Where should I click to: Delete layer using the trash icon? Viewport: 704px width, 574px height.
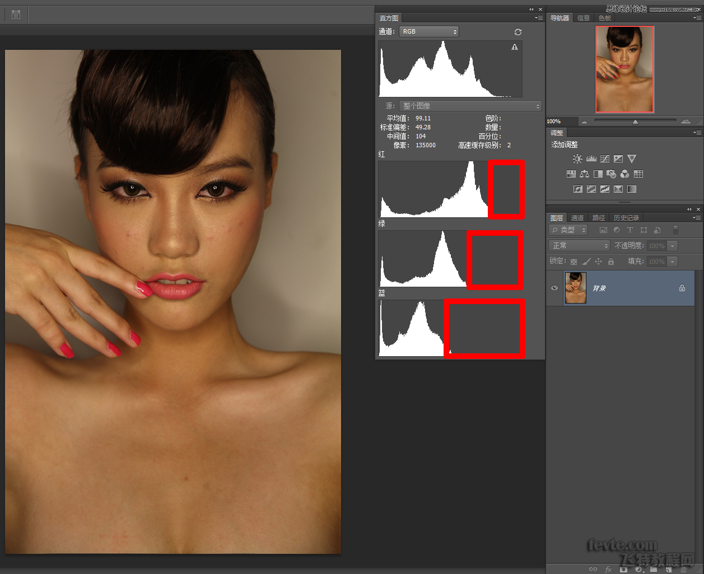[x=683, y=570]
